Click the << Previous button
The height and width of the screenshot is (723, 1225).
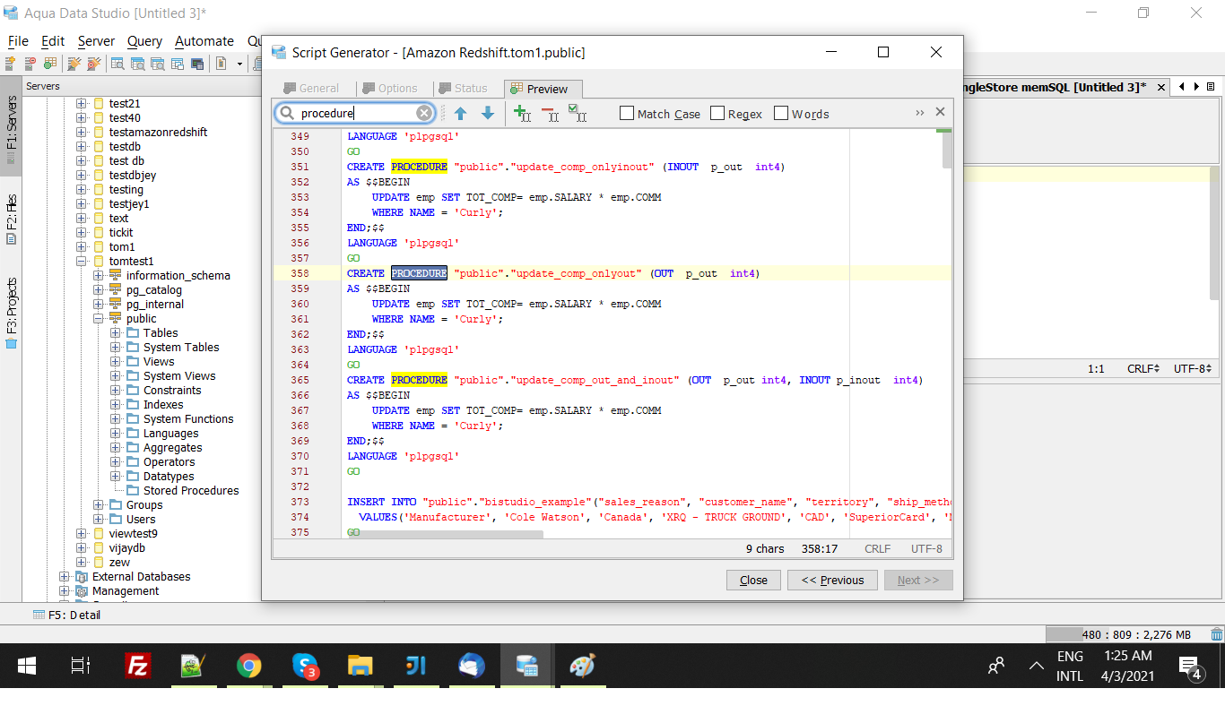(x=832, y=581)
